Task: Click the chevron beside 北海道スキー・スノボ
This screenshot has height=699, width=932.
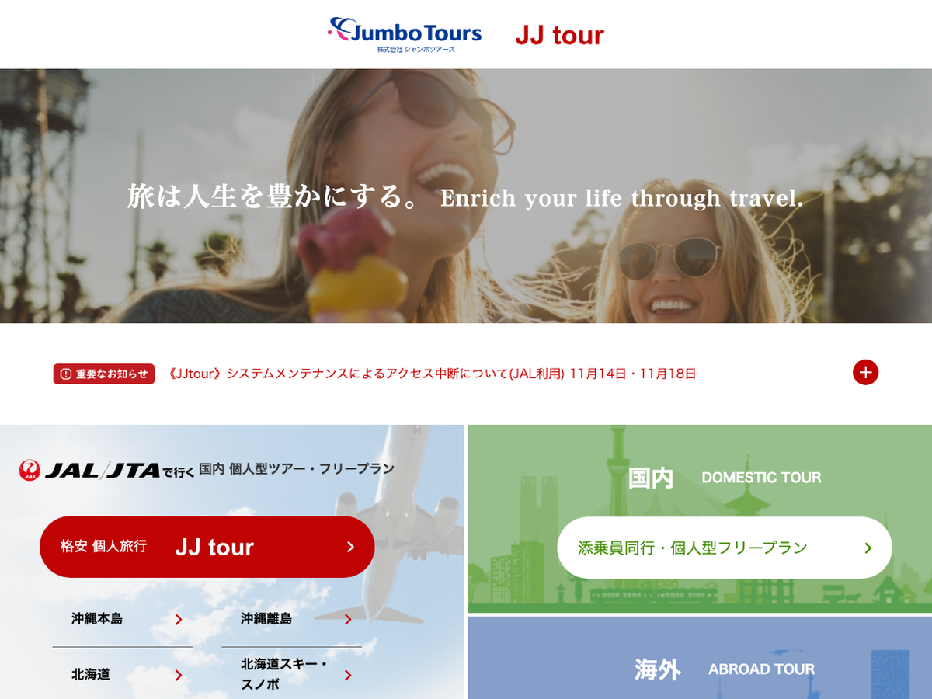Action: pos(348,675)
